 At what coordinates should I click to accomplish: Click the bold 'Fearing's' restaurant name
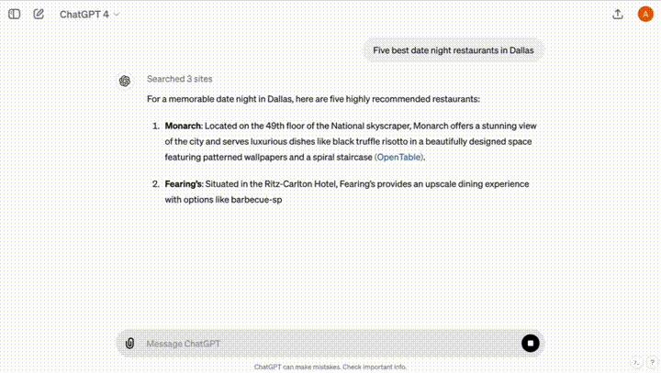coord(183,184)
